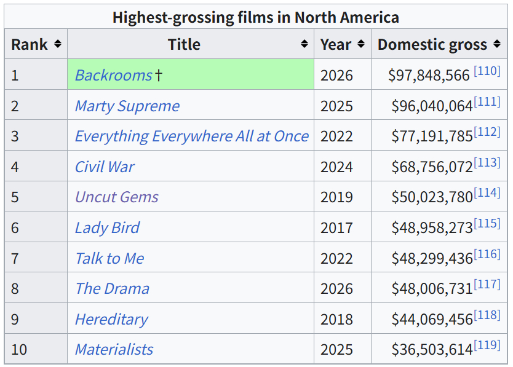
Task: Open Marty Supreme film page
Action: (127, 106)
